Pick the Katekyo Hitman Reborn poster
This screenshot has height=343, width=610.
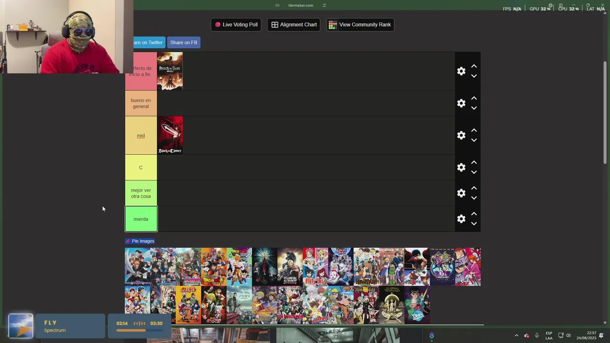click(315, 305)
